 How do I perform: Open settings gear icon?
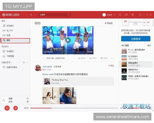(x=132, y=15)
